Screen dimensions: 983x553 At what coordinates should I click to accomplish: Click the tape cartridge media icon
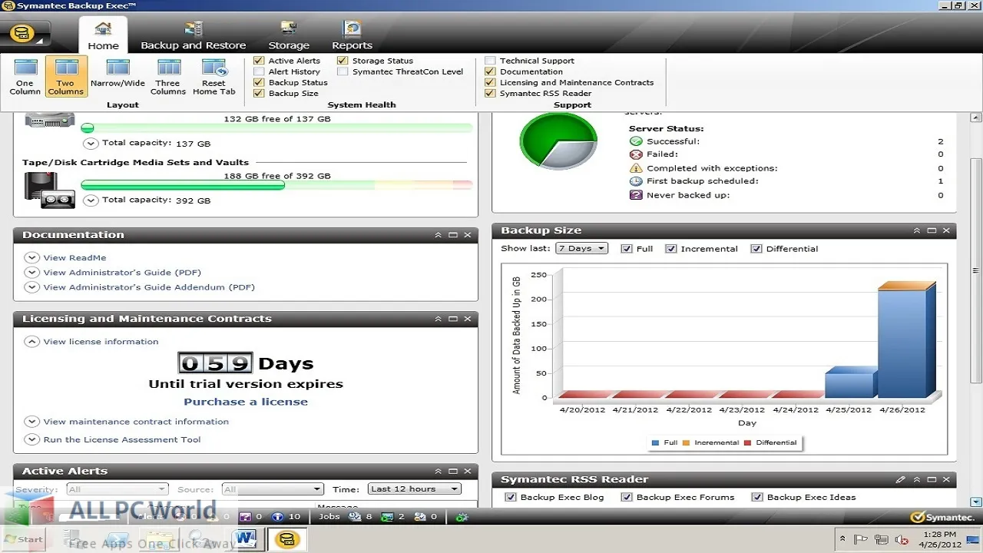point(50,190)
